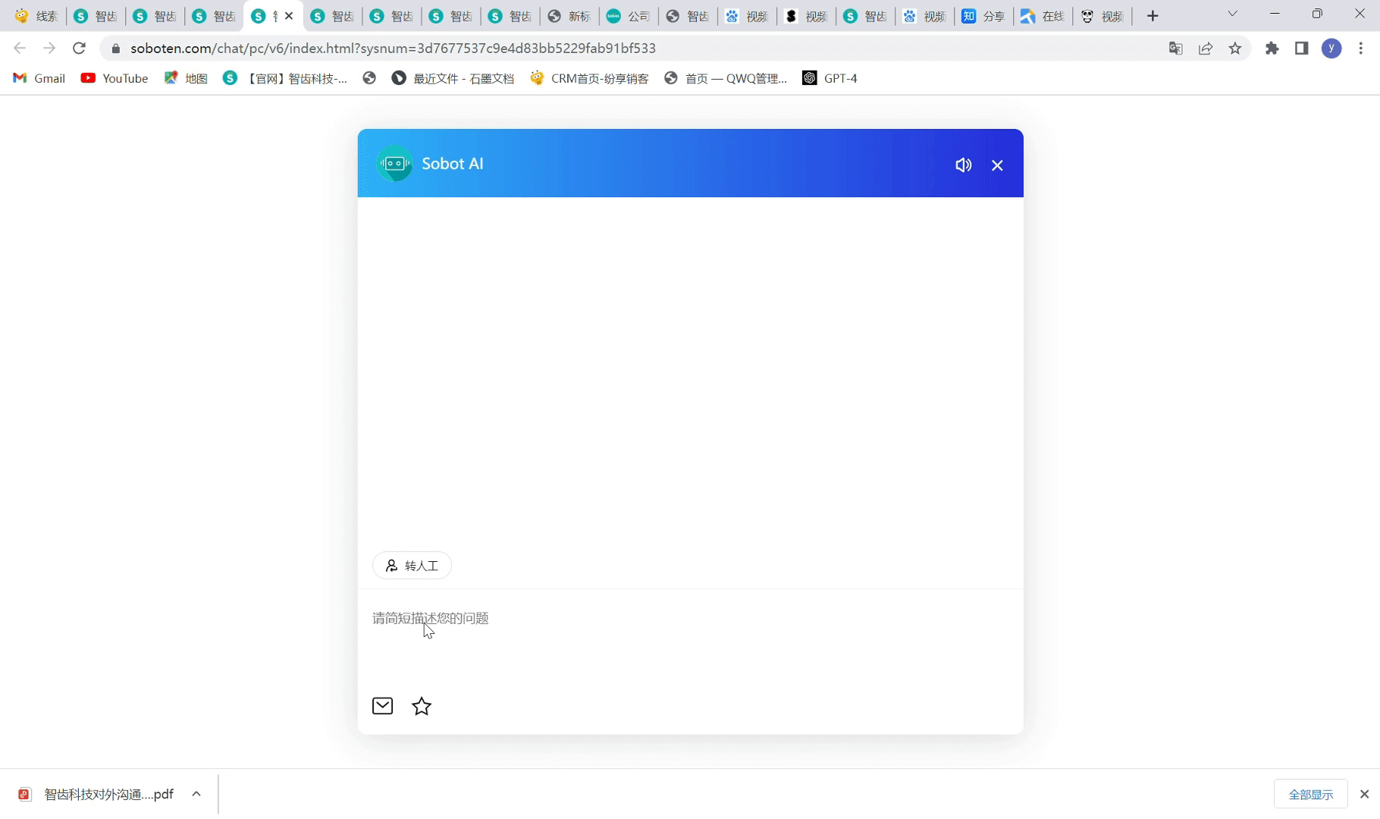Focus the 请简短描述您的问题 message input
This screenshot has width=1380, height=819.
point(690,637)
